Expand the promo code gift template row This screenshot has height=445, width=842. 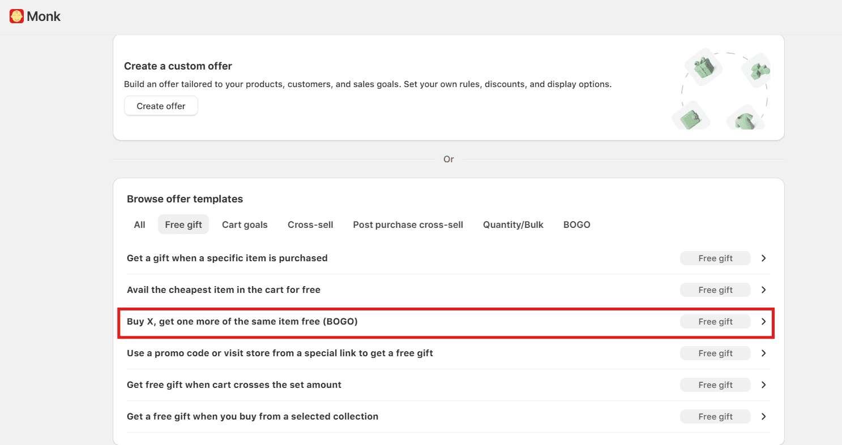pos(763,353)
